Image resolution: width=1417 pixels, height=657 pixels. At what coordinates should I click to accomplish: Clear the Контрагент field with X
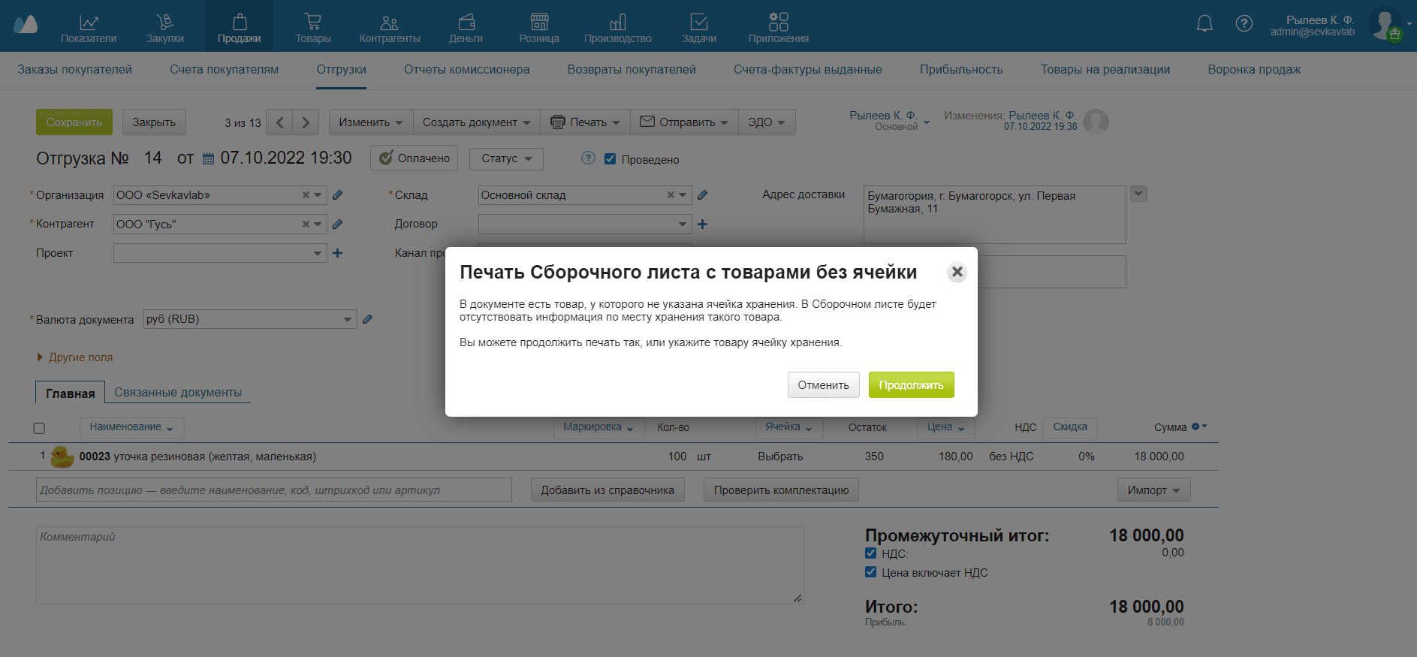pyautogui.click(x=306, y=224)
